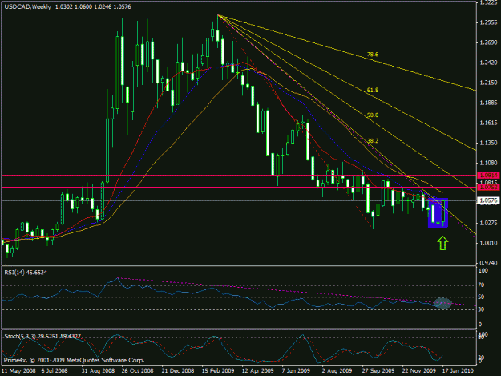The width and height of the screenshot is (501, 376).
Task: Click the 22 Nov 2009 date label
Action: (x=418, y=370)
